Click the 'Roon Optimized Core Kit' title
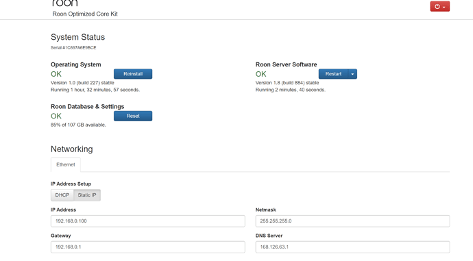Viewport: 473px width, 261px height. pyautogui.click(x=85, y=14)
